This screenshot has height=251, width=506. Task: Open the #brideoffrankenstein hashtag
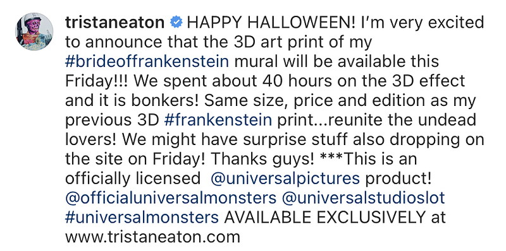tap(147, 61)
